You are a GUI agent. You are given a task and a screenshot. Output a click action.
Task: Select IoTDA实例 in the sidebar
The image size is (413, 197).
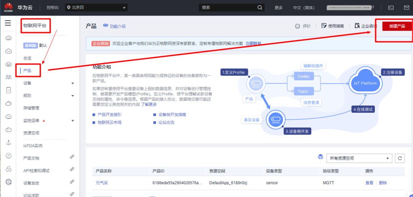coord(33,146)
